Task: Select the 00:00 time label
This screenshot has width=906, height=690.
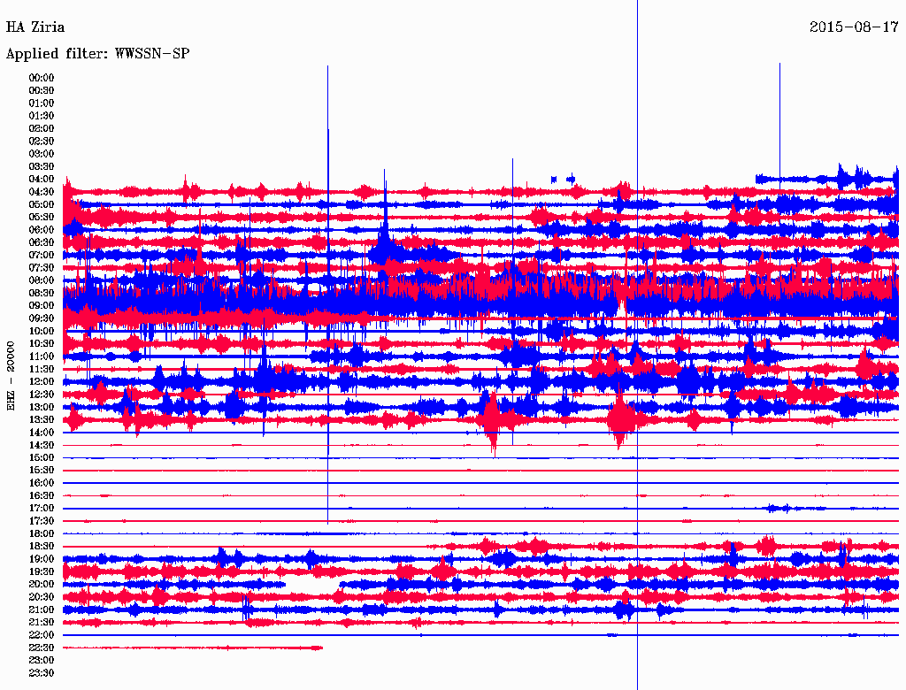Action: point(42,78)
